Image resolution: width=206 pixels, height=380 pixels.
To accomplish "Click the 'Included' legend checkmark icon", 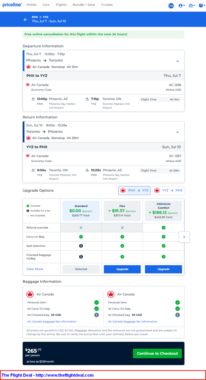I will pyautogui.click(x=28, y=206).
